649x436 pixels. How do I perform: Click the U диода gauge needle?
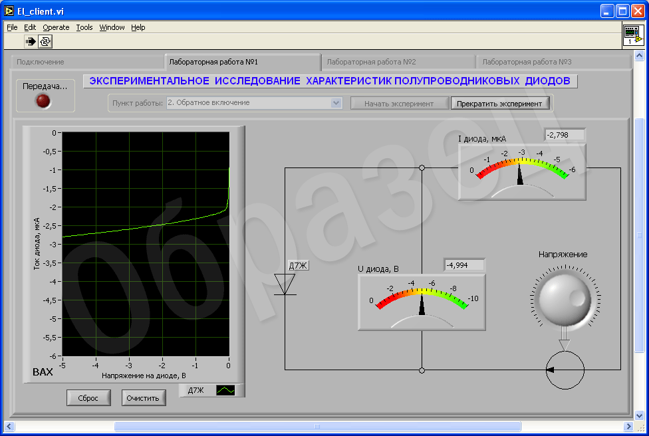tap(422, 304)
